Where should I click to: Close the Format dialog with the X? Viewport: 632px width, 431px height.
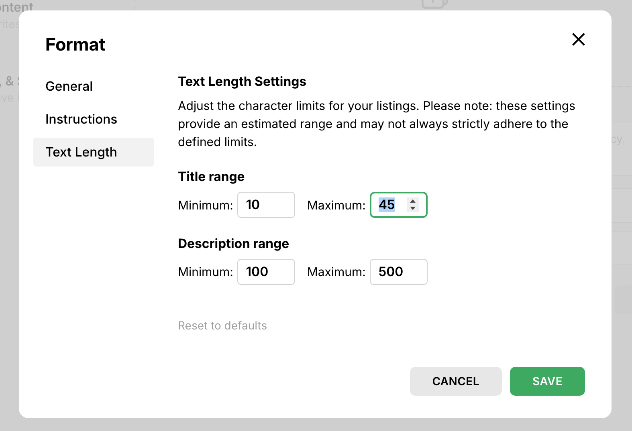coord(578,39)
